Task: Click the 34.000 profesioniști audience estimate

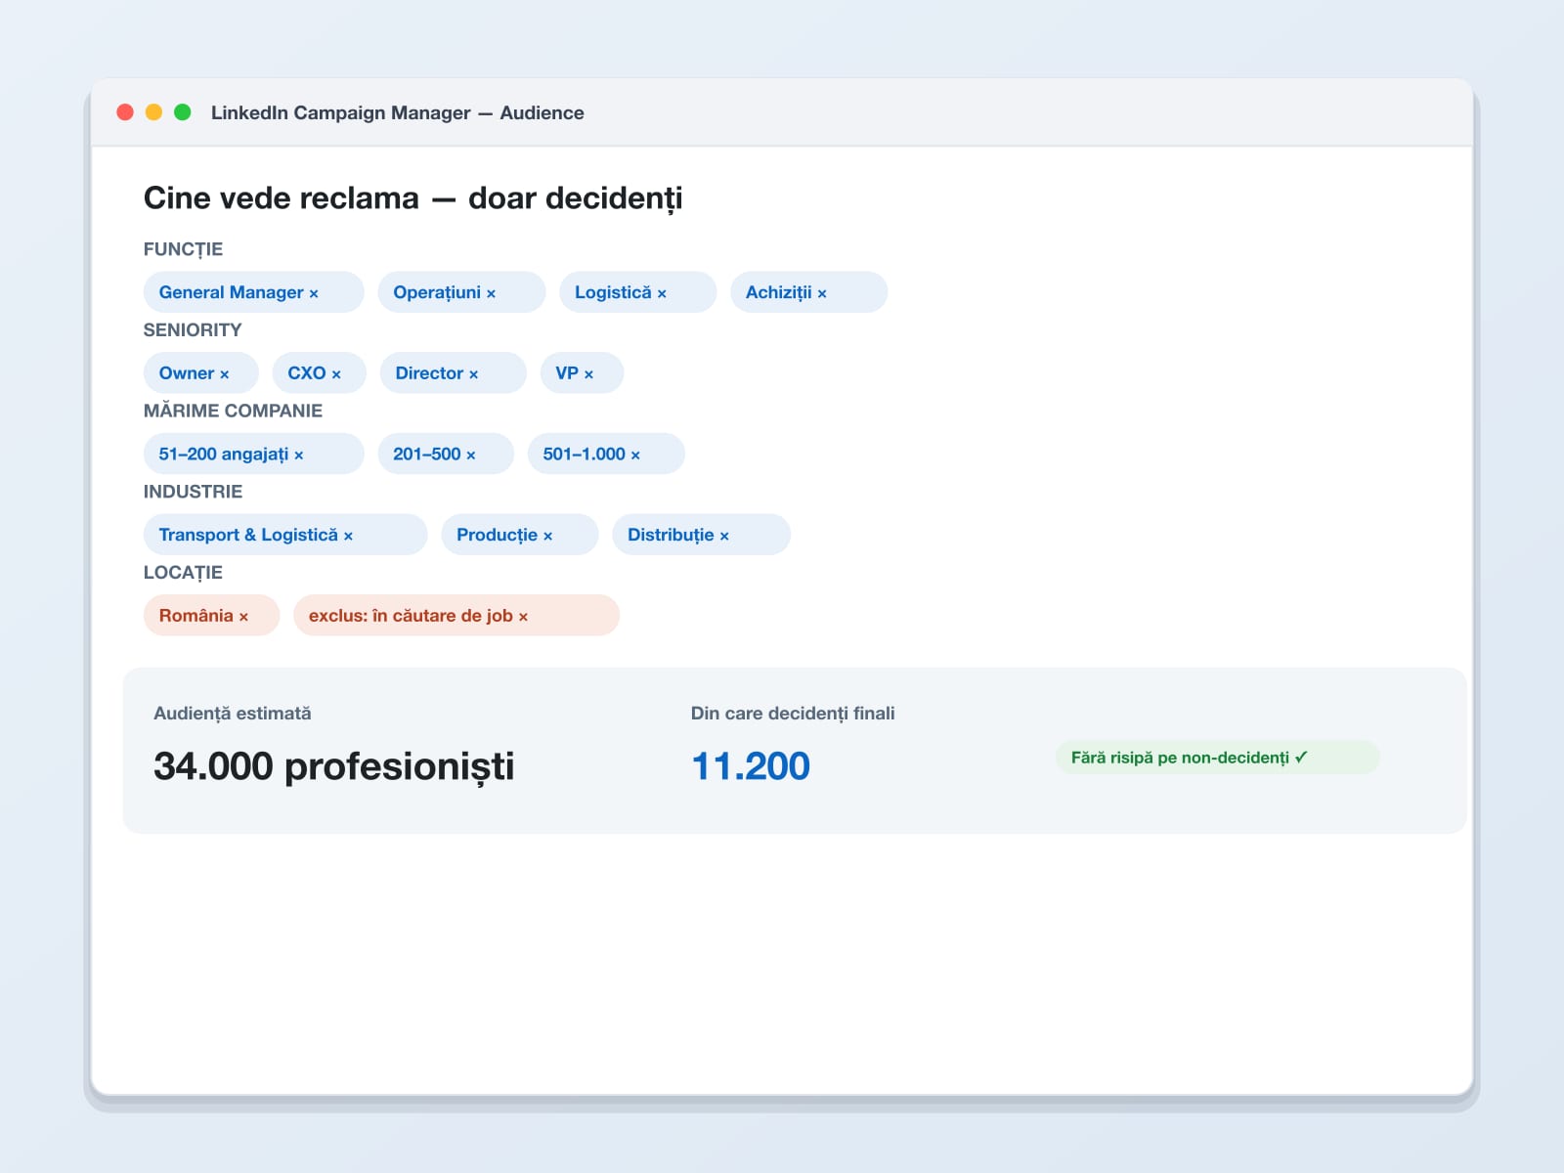Action: click(x=334, y=766)
